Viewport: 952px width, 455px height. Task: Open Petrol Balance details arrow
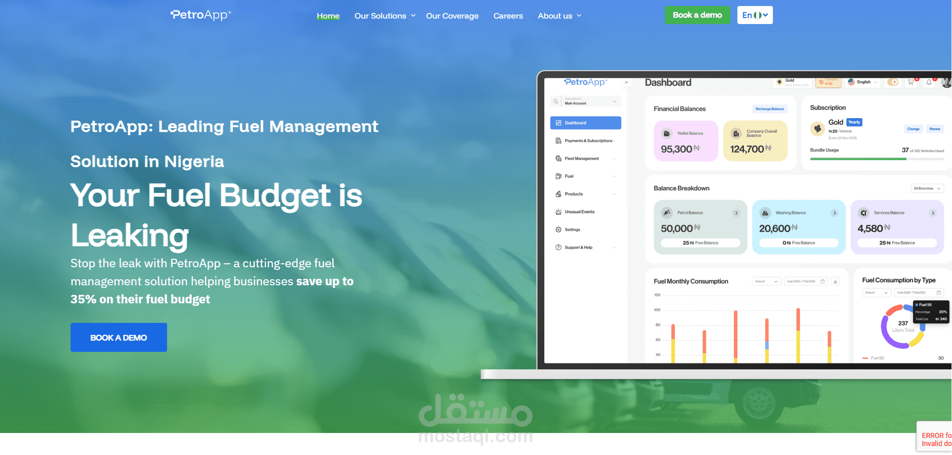pyautogui.click(x=736, y=213)
